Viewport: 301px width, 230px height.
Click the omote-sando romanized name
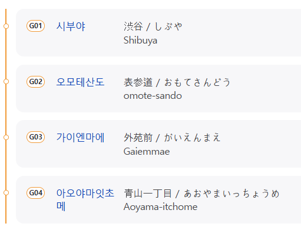pyautogui.click(x=153, y=96)
